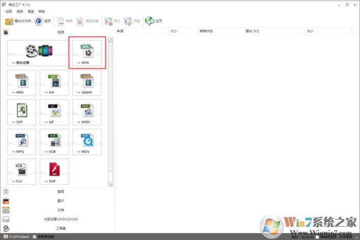Toggle the use multi-threading checkbox
The width and height of the screenshot is (360, 240).
point(35,236)
